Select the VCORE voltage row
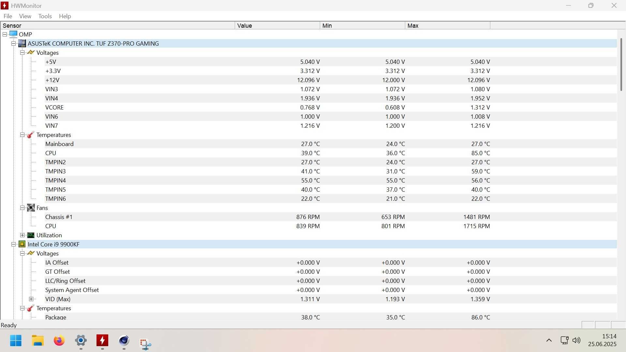 click(x=331, y=107)
